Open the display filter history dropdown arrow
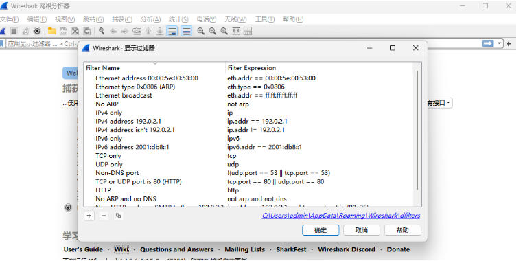523x261 pixels. tap(499, 43)
